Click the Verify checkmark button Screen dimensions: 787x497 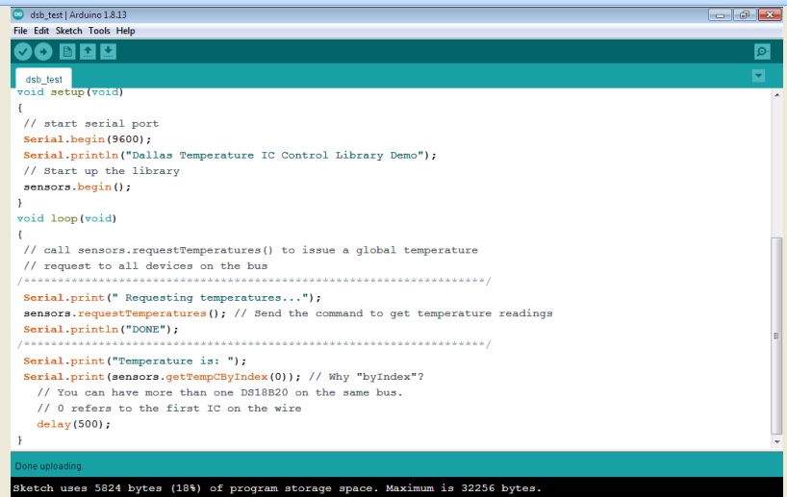pyautogui.click(x=22, y=52)
